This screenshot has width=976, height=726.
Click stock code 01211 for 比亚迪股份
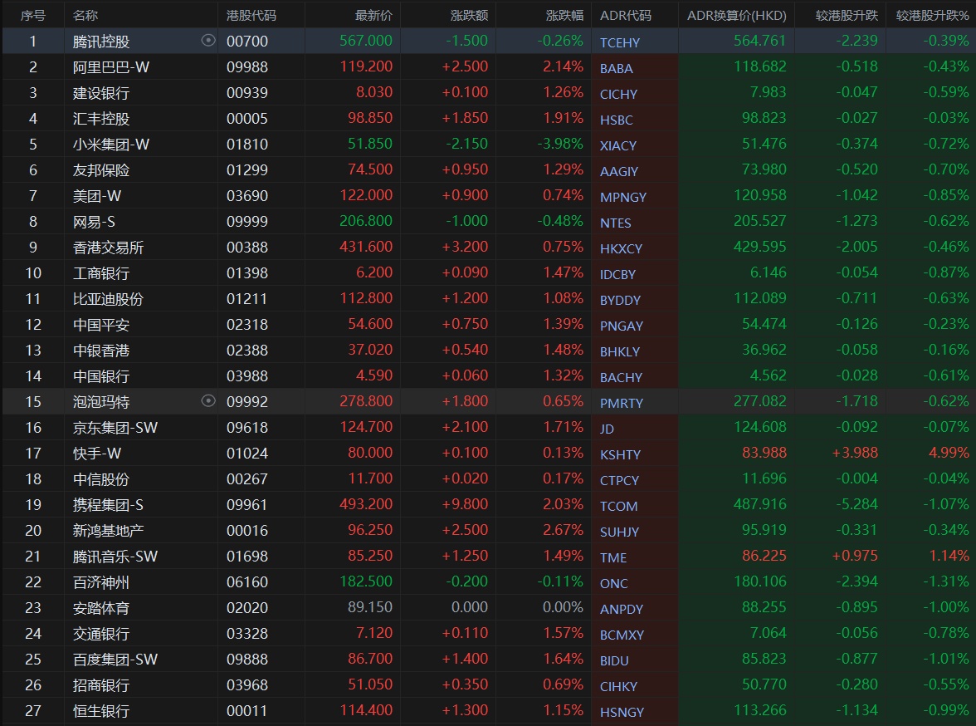247,299
